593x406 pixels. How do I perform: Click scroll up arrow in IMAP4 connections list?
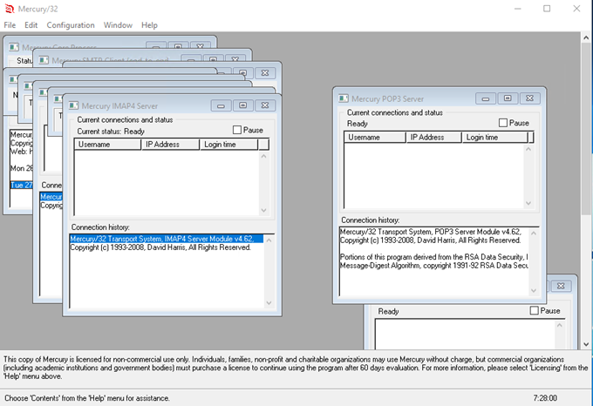pos(264,156)
